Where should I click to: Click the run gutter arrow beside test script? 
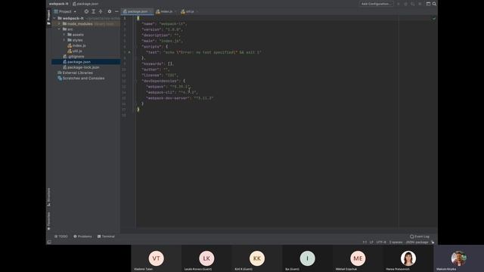pos(129,52)
